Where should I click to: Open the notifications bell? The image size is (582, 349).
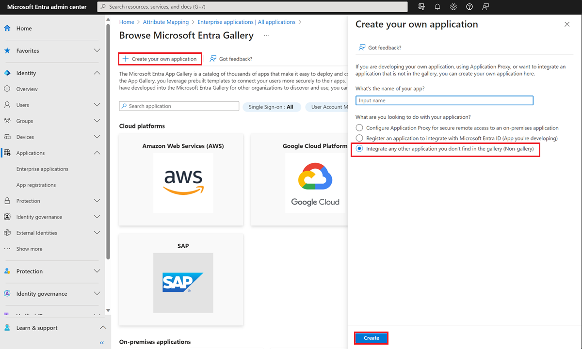tap(437, 7)
